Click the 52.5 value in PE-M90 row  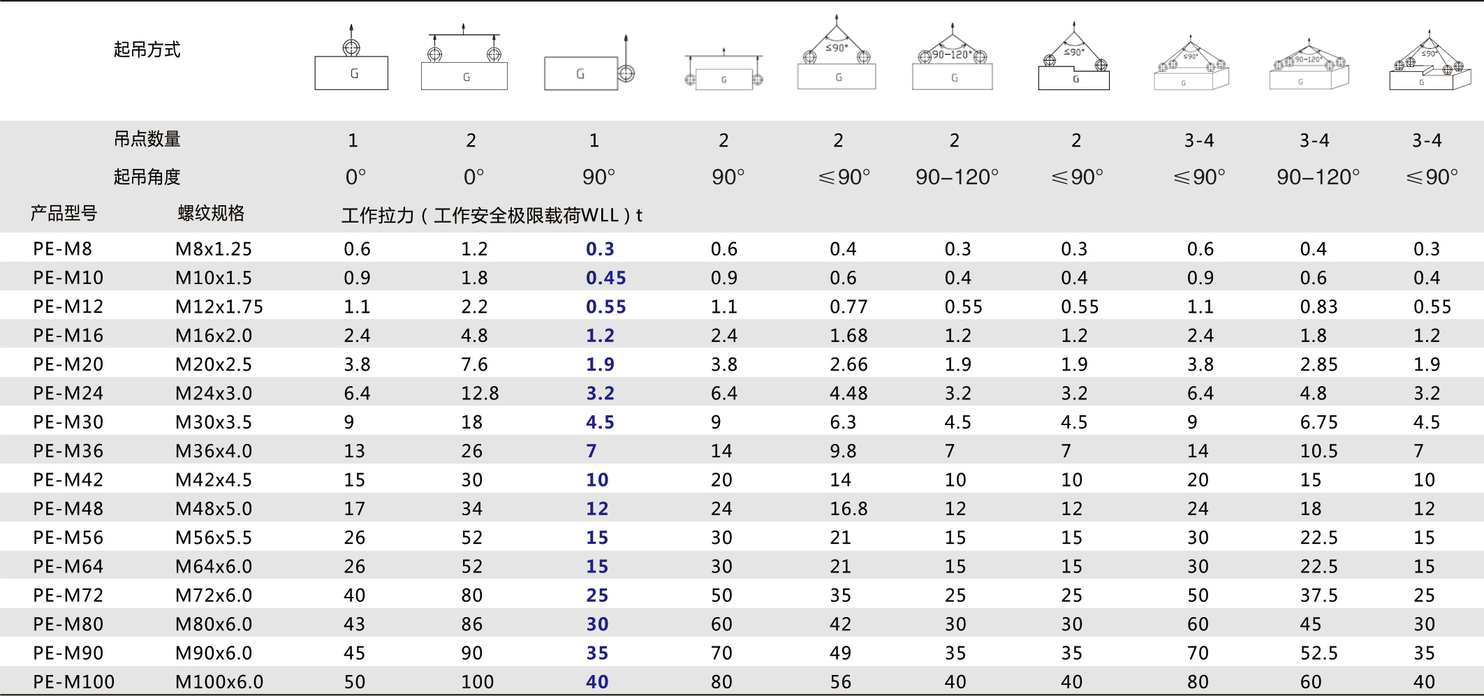click(x=1318, y=653)
